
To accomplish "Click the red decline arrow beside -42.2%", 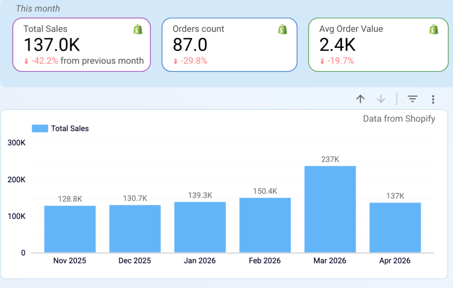I will point(27,61).
